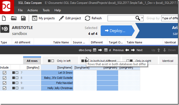Click the Up arrow icon
The image size is (179, 105).
click(159, 50)
